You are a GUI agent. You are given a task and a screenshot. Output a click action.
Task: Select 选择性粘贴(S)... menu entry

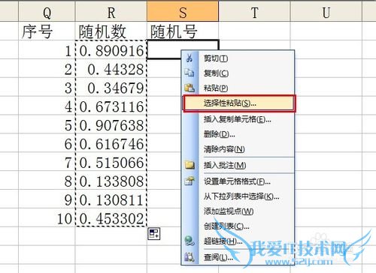[239, 103]
